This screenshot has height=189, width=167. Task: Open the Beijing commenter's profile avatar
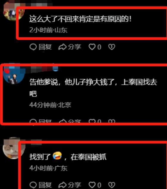click(14, 75)
